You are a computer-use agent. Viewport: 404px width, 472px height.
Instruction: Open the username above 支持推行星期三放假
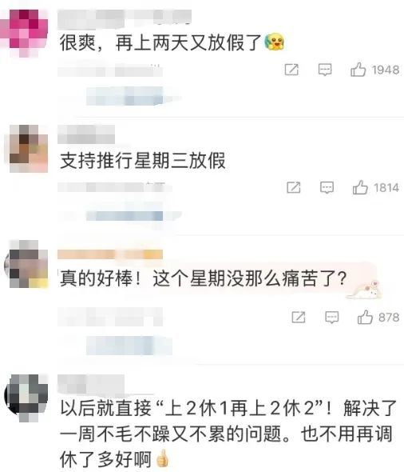(86, 134)
